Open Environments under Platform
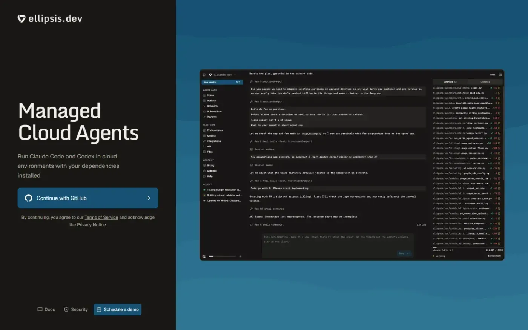The image size is (528, 330). (213, 130)
